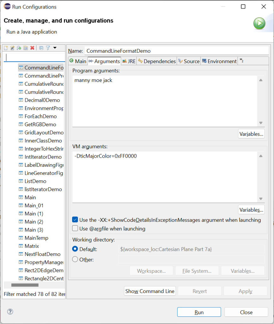Switch to the Dependencies tab
Image resolution: width=274 pixels, height=324 pixels.
[157, 61]
